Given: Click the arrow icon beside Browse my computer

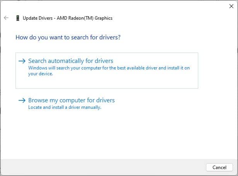Looking at the screenshot, I should pos(22,100).
